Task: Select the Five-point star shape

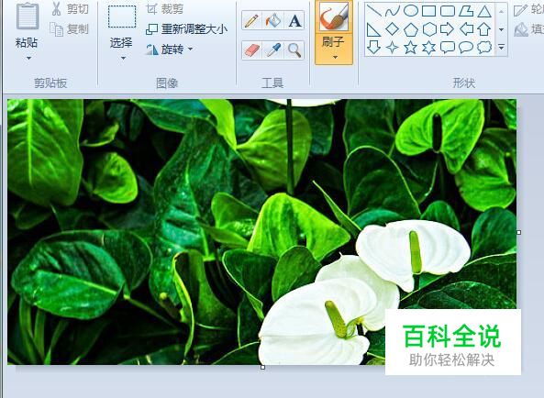Action: coord(410,47)
